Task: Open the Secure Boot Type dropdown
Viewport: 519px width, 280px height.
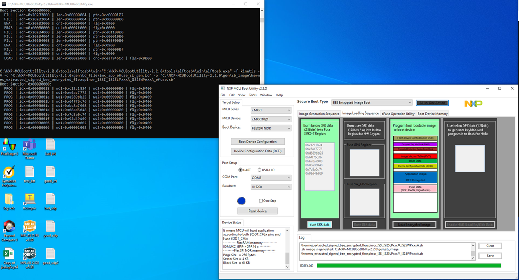Action: (372, 103)
